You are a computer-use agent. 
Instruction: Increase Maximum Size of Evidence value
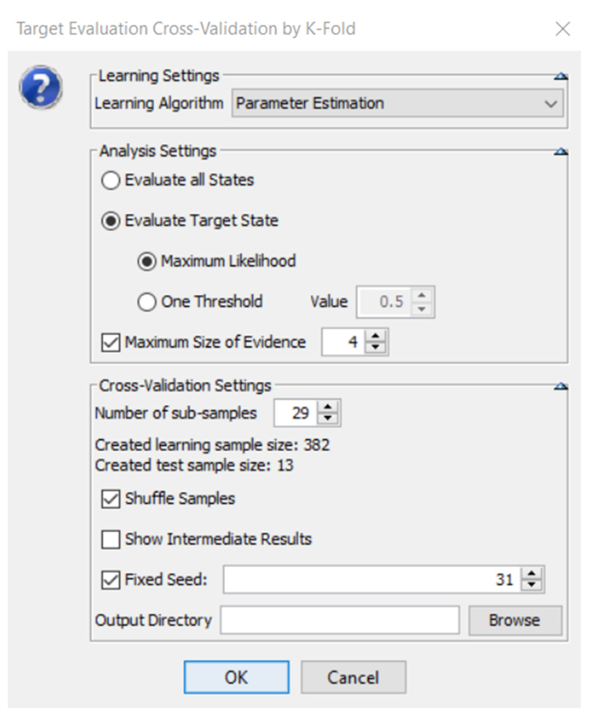coord(375,336)
